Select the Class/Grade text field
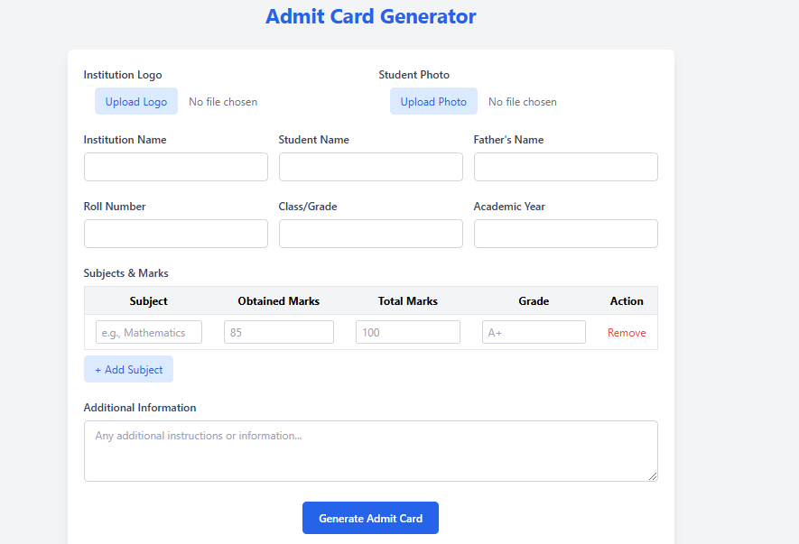This screenshot has width=799, height=544. pos(371,234)
